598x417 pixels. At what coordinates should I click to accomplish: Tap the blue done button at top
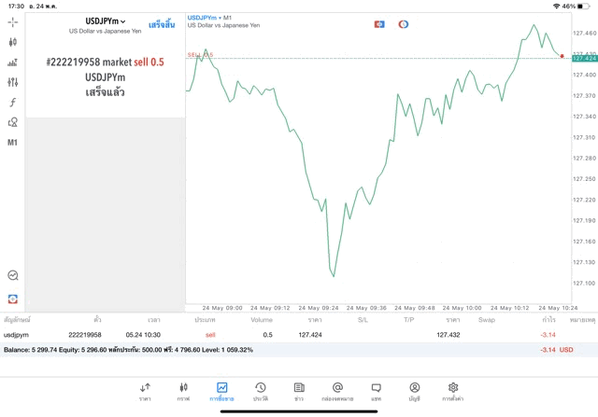tap(161, 24)
